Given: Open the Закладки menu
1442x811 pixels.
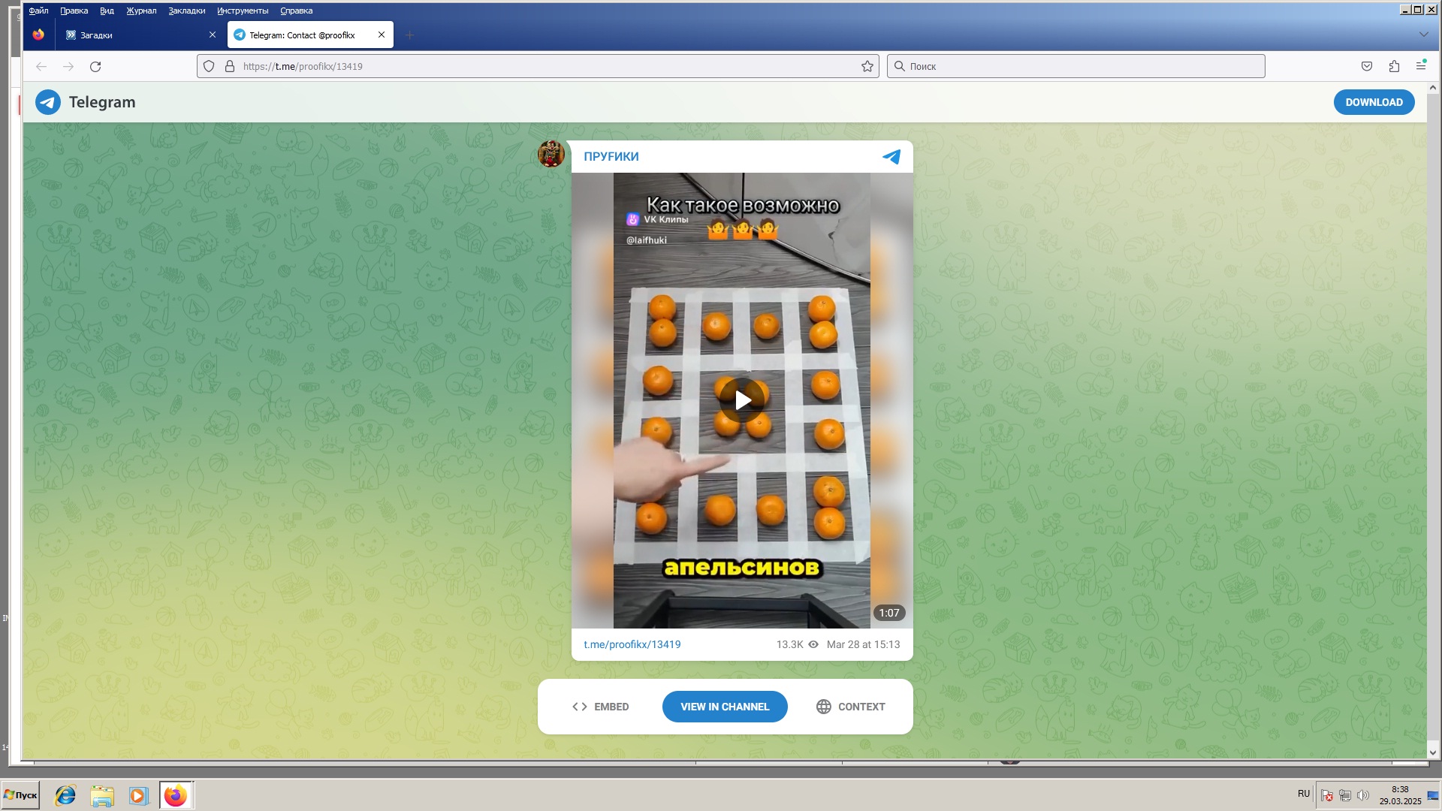Looking at the screenshot, I should [186, 11].
